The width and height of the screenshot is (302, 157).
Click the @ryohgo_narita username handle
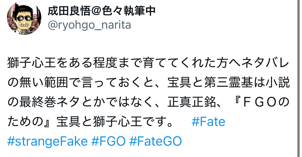pos(89,25)
